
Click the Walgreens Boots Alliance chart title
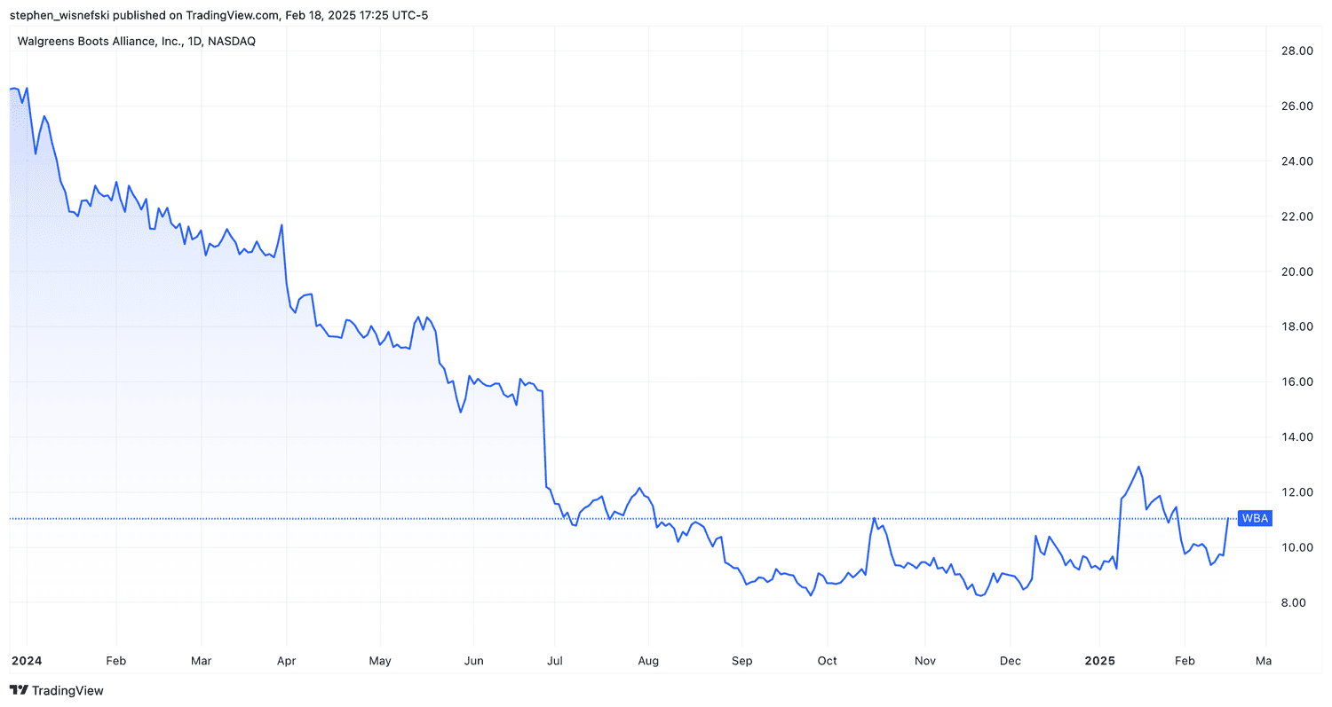coord(137,41)
